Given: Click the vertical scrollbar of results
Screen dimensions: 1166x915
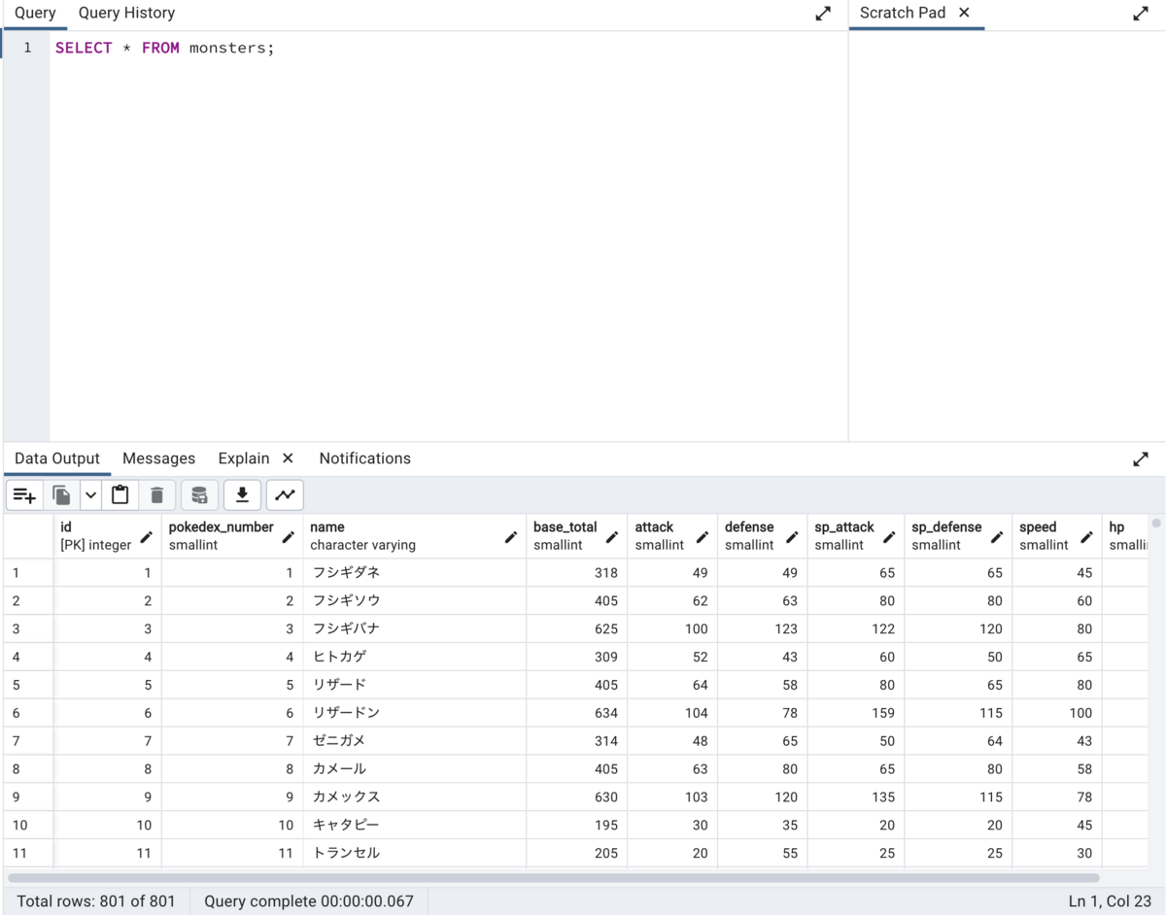Looking at the screenshot, I should (1156, 523).
